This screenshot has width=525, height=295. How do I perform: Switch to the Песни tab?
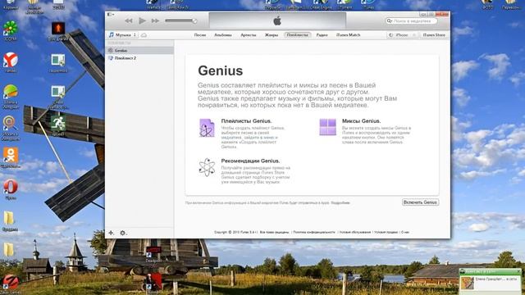point(200,34)
